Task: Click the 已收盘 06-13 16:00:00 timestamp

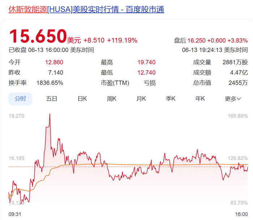Action: (x=51, y=50)
